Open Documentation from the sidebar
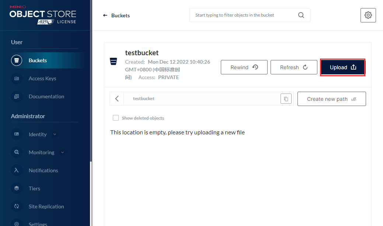This screenshot has height=226, width=383. coord(46,96)
